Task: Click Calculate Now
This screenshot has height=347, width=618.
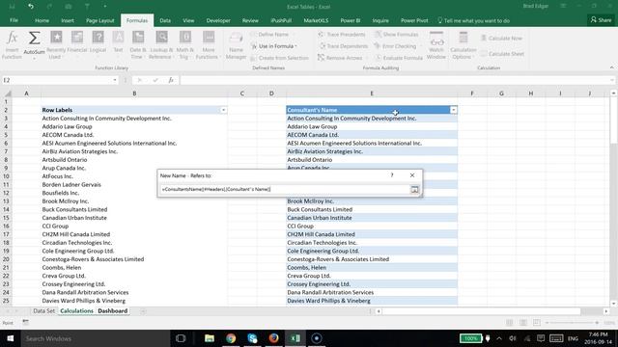Action: point(502,39)
